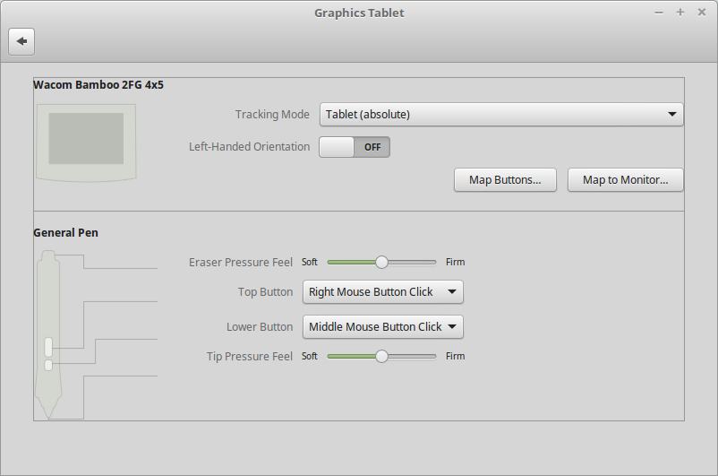Screen dimensions: 718x476
Task: Click the Map Buttons... button
Action: 505,180
